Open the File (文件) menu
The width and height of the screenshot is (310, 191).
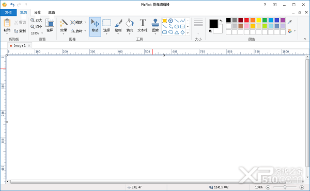tap(8, 12)
